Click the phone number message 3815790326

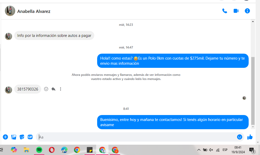coord(28,89)
